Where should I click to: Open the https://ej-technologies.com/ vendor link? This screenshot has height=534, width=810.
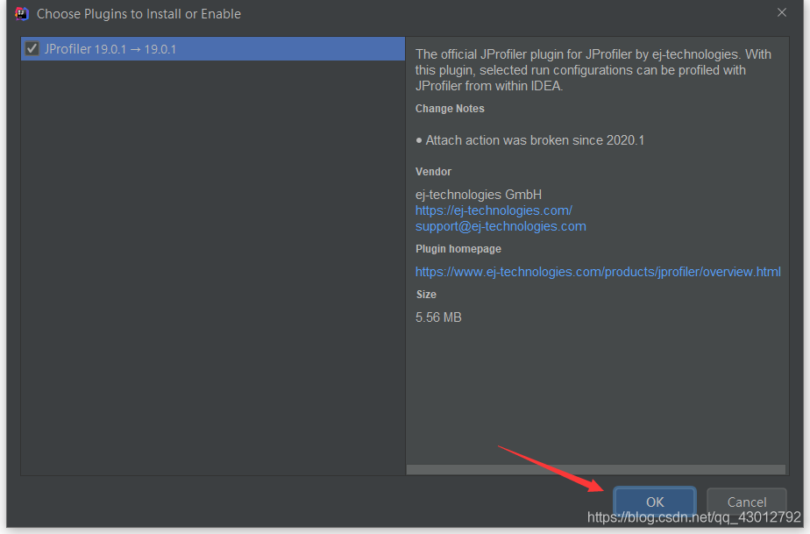494,210
